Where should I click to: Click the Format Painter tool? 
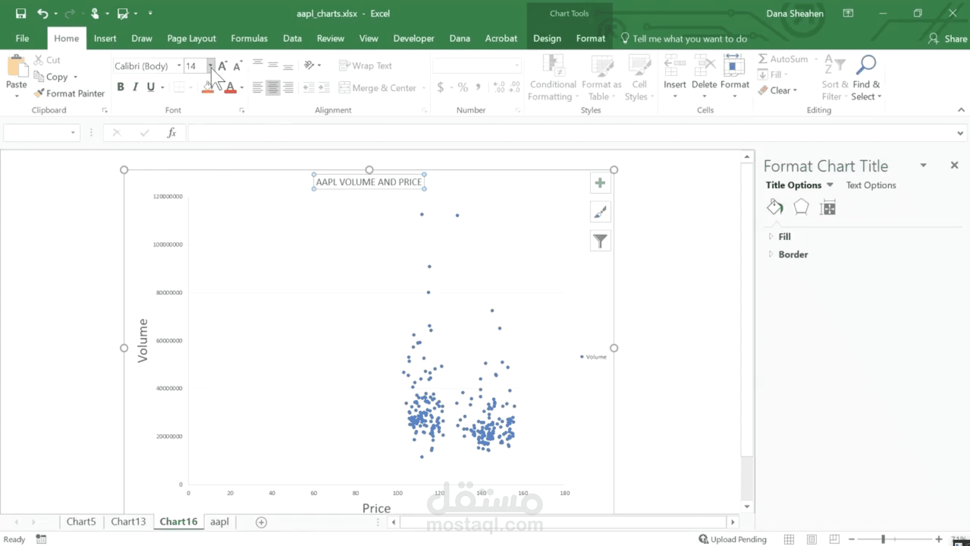tap(69, 94)
